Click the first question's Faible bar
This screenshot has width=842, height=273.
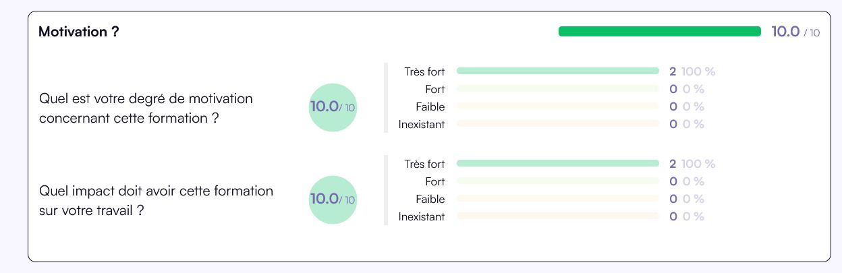[x=558, y=107]
